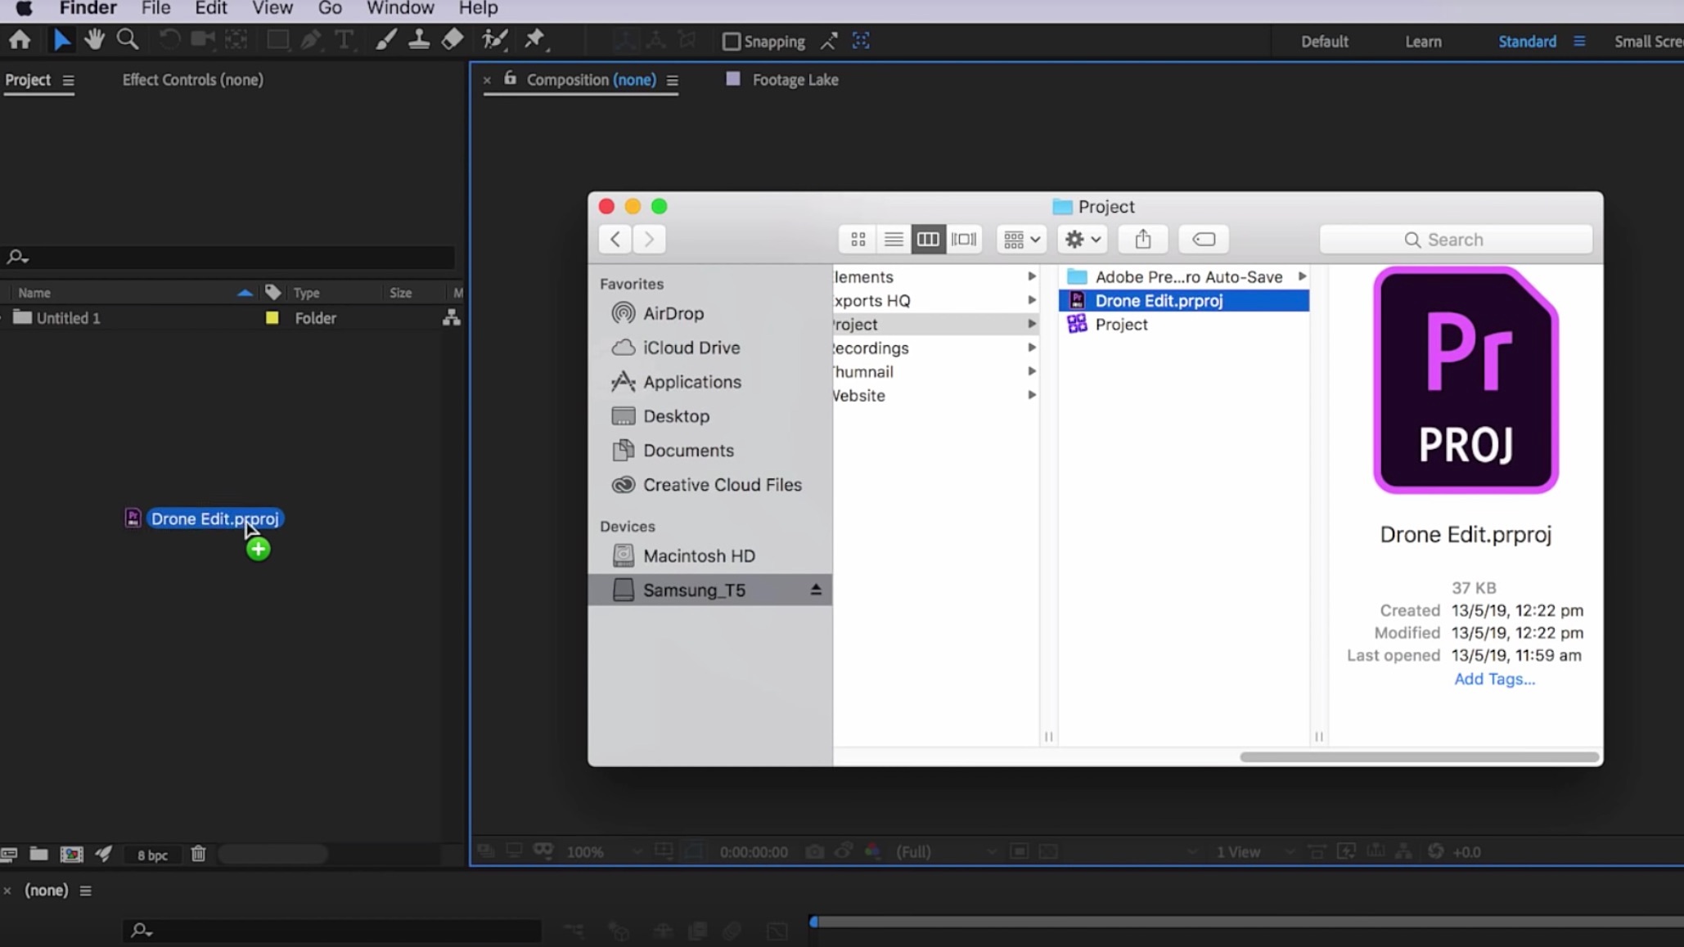Sort project items by Name column
Image resolution: width=1684 pixels, height=947 pixels.
34,293
